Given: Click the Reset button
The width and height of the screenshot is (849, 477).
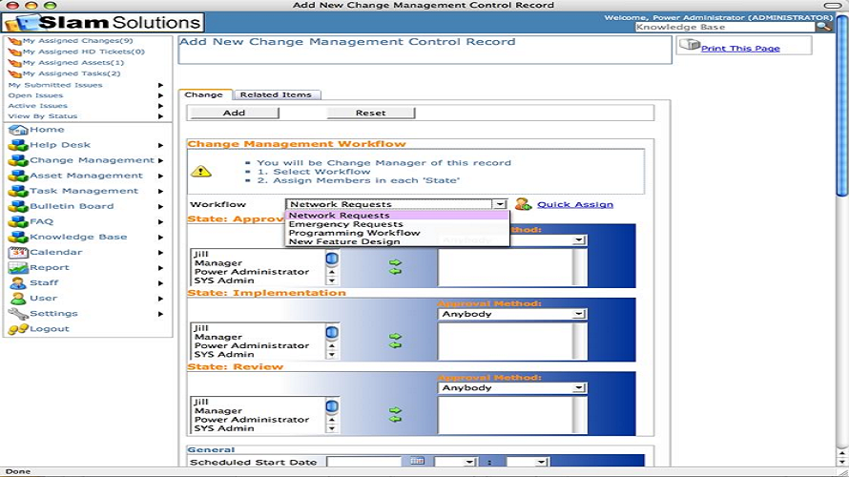Looking at the screenshot, I should (370, 113).
